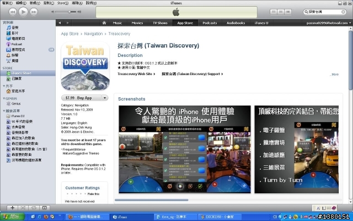Go back in store navigation
Screen dimensions: 353x221
point(60,23)
